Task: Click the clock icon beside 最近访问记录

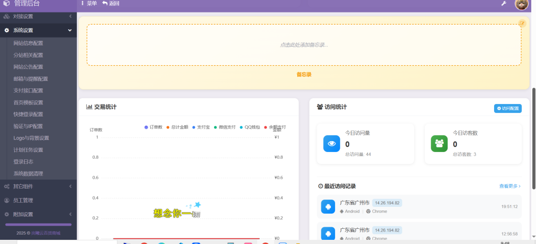Action: pos(320,187)
